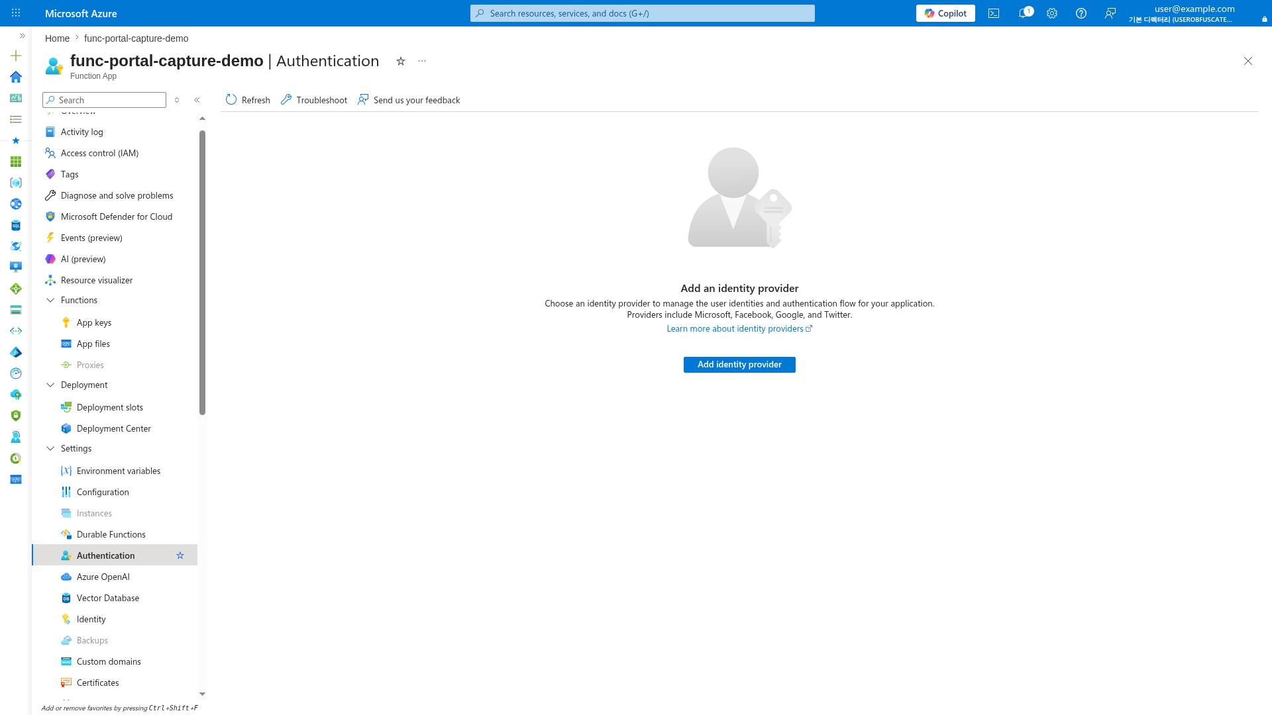Expand or collapse all menu groups
Image resolution: width=1272 pixels, height=715 pixels.
pyautogui.click(x=177, y=100)
